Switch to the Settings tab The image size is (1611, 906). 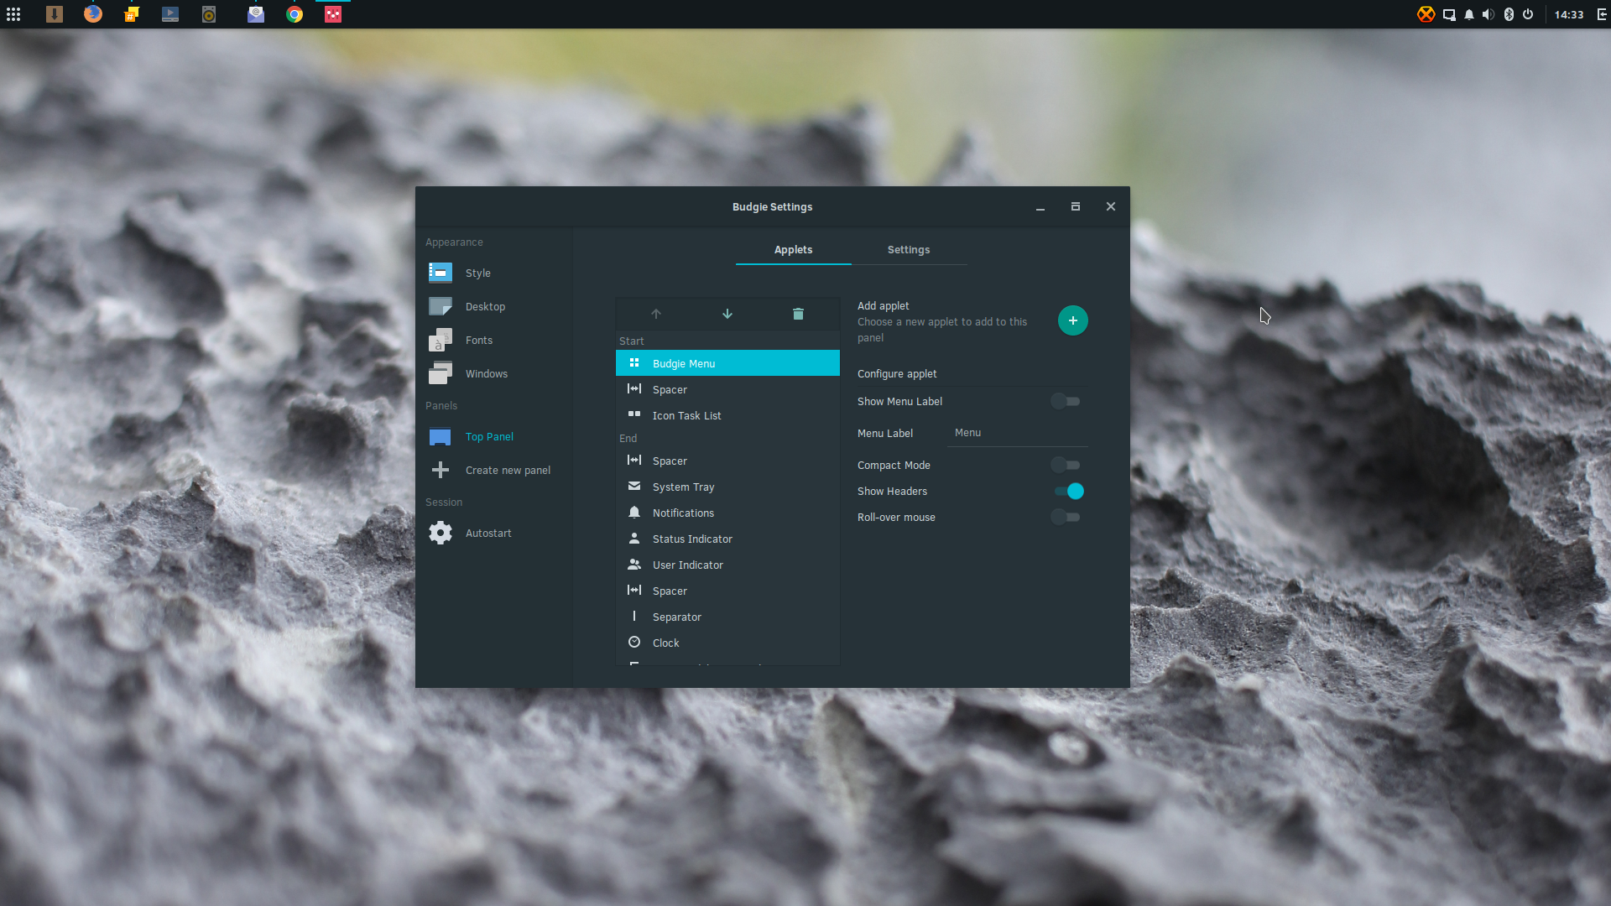(909, 250)
